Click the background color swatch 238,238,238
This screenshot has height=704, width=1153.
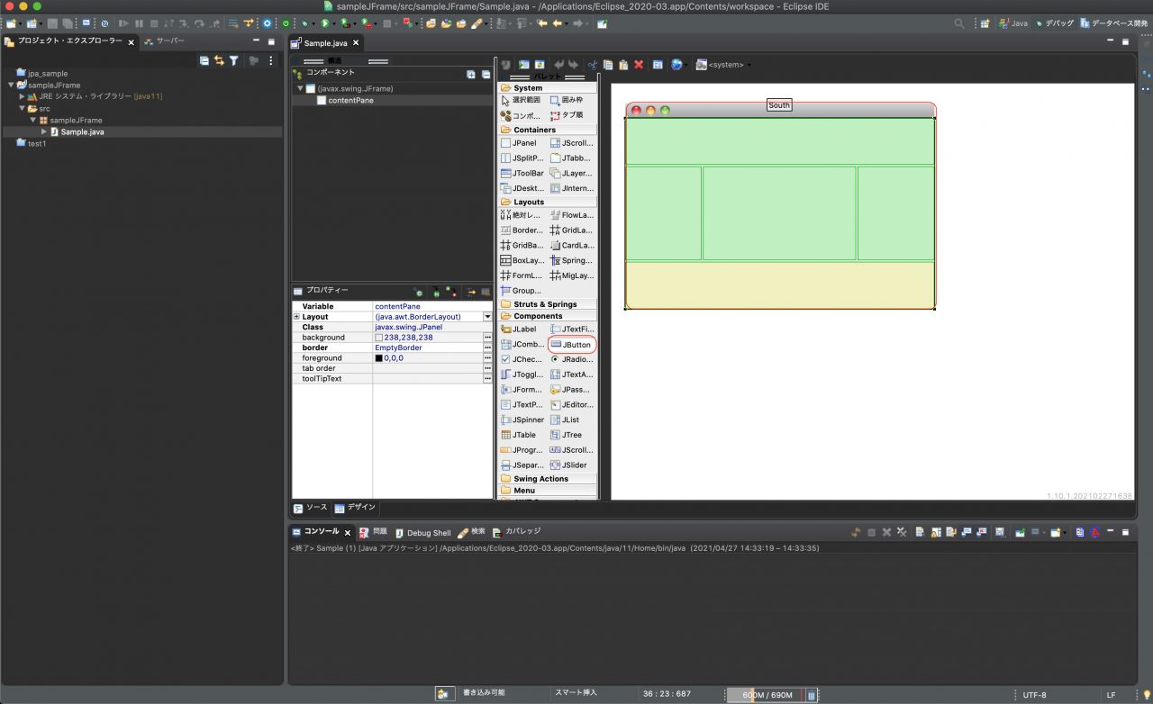click(379, 338)
